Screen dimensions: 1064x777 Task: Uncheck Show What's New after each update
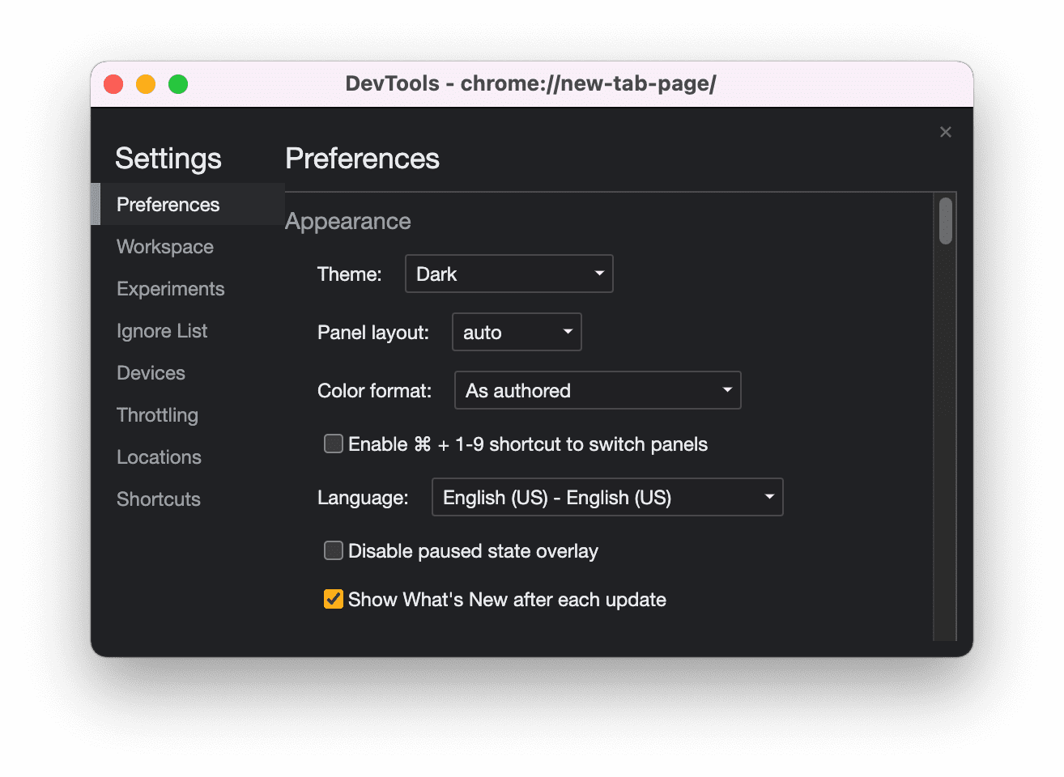click(x=333, y=599)
